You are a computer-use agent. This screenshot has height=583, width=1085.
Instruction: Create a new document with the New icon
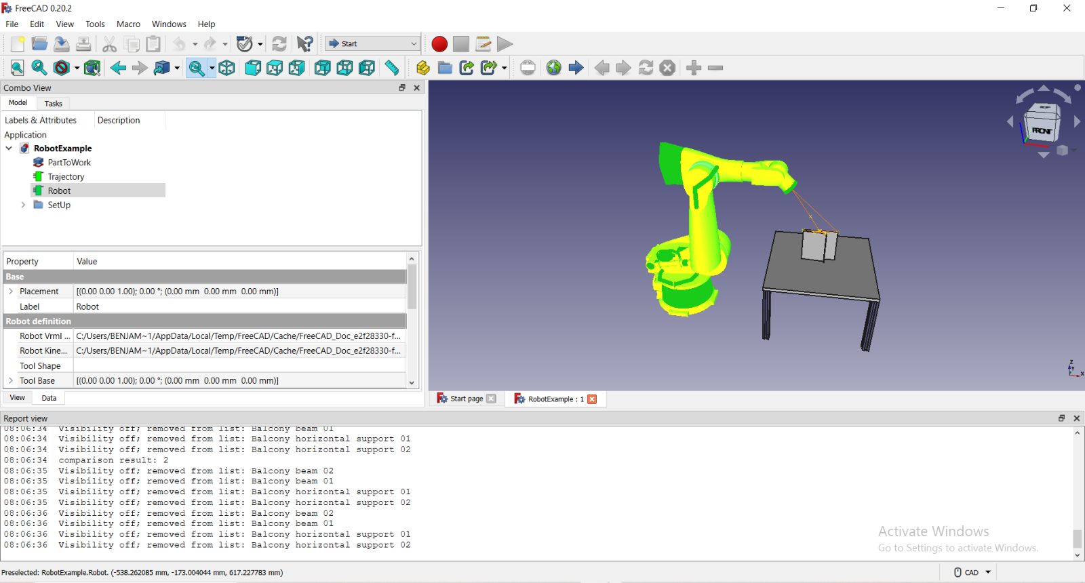click(18, 44)
